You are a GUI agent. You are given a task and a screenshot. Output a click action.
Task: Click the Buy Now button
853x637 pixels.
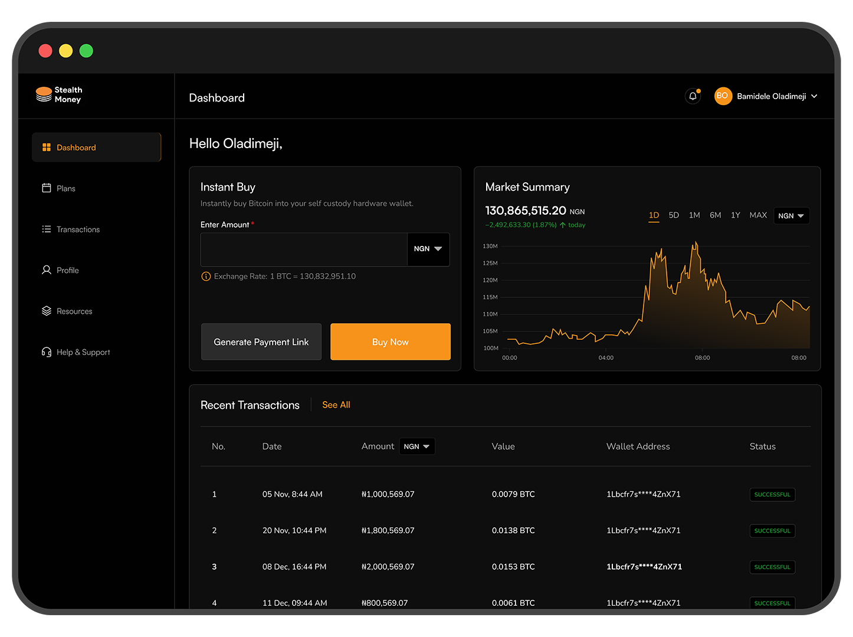click(x=390, y=342)
